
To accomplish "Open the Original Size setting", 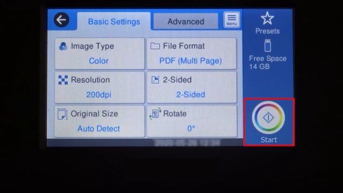I will [x=100, y=122].
